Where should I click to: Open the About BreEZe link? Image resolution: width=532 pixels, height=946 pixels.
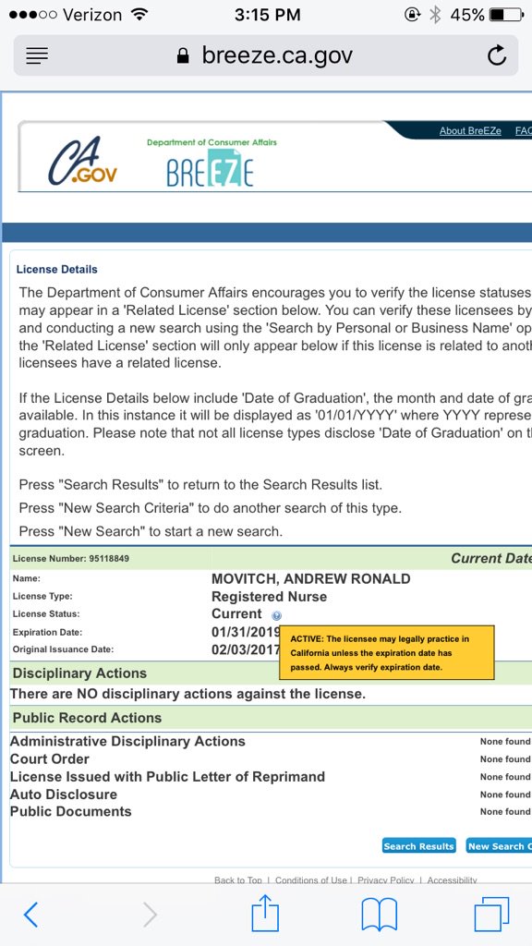470,131
